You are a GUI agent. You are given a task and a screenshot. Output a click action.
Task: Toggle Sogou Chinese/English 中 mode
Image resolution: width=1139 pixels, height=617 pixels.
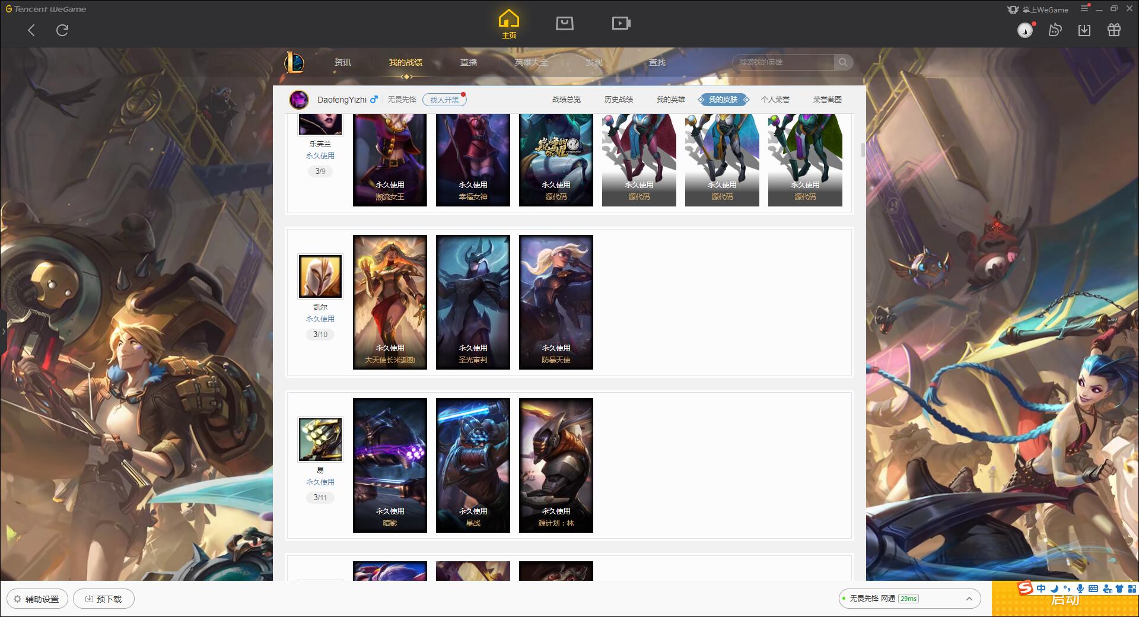pyautogui.click(x=1041, y=589)
